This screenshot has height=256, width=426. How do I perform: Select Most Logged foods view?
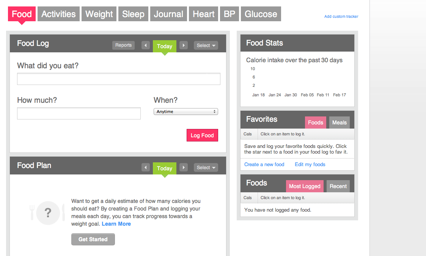click(305, 186)
